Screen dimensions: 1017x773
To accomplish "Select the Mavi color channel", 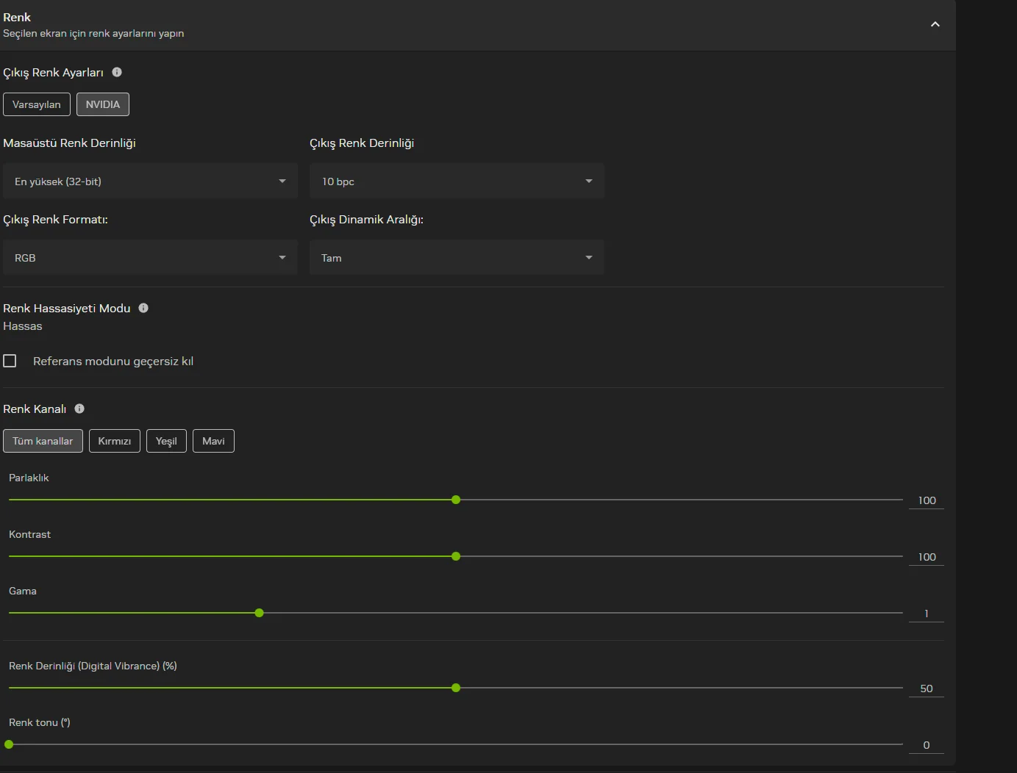I will click(213, 441).
